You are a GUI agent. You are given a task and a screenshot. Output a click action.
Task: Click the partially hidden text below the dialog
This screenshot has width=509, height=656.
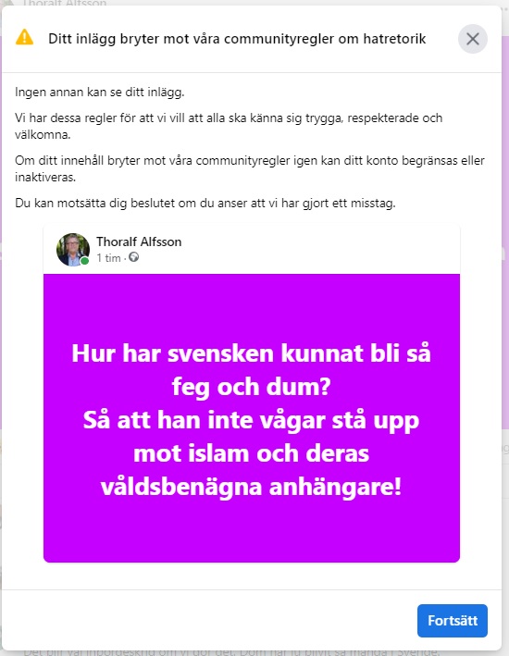[231, 651]
